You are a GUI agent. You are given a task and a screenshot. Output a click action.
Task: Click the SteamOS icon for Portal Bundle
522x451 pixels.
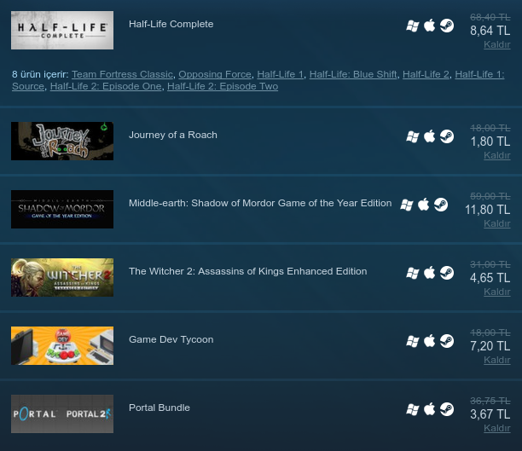[x=447, y=409]
